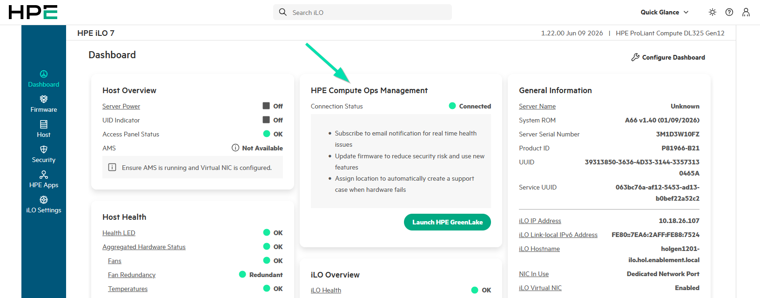Click firmware version 1.22.00 Jun 09 2026
The height and width of the screenshot is (298, 760).
pyautogui.click(x=572, y=33)
